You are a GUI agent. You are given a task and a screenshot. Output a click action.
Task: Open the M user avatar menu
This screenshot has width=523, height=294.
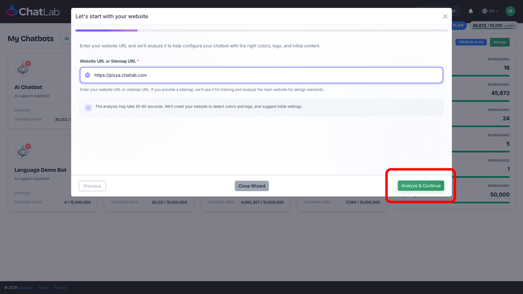pos(510,11)
